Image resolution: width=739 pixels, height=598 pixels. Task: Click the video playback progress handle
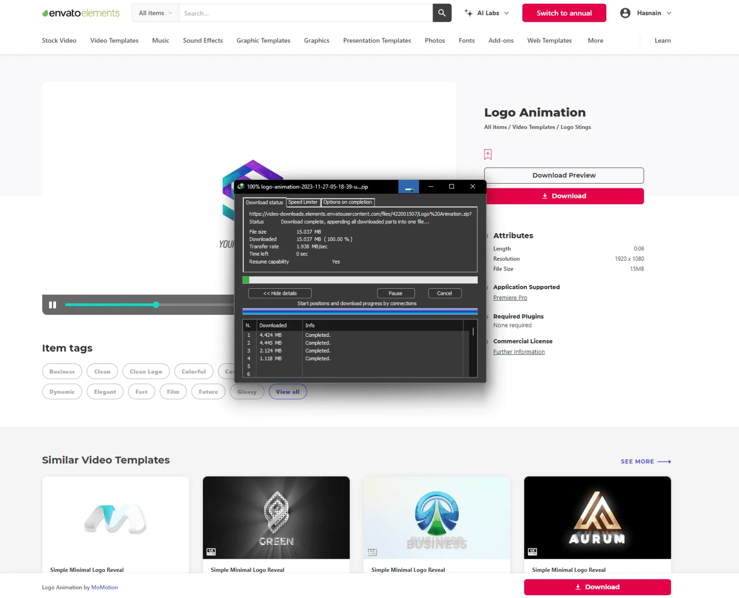156,305
